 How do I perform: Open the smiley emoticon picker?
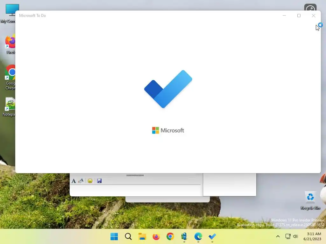(90, 181)
